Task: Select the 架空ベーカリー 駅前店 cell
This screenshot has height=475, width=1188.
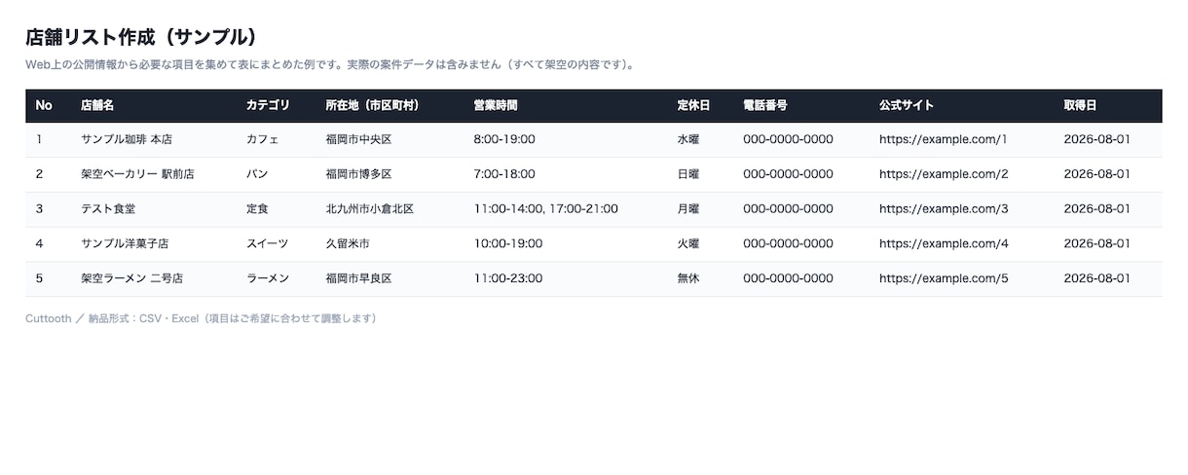Action: (137, 174)
